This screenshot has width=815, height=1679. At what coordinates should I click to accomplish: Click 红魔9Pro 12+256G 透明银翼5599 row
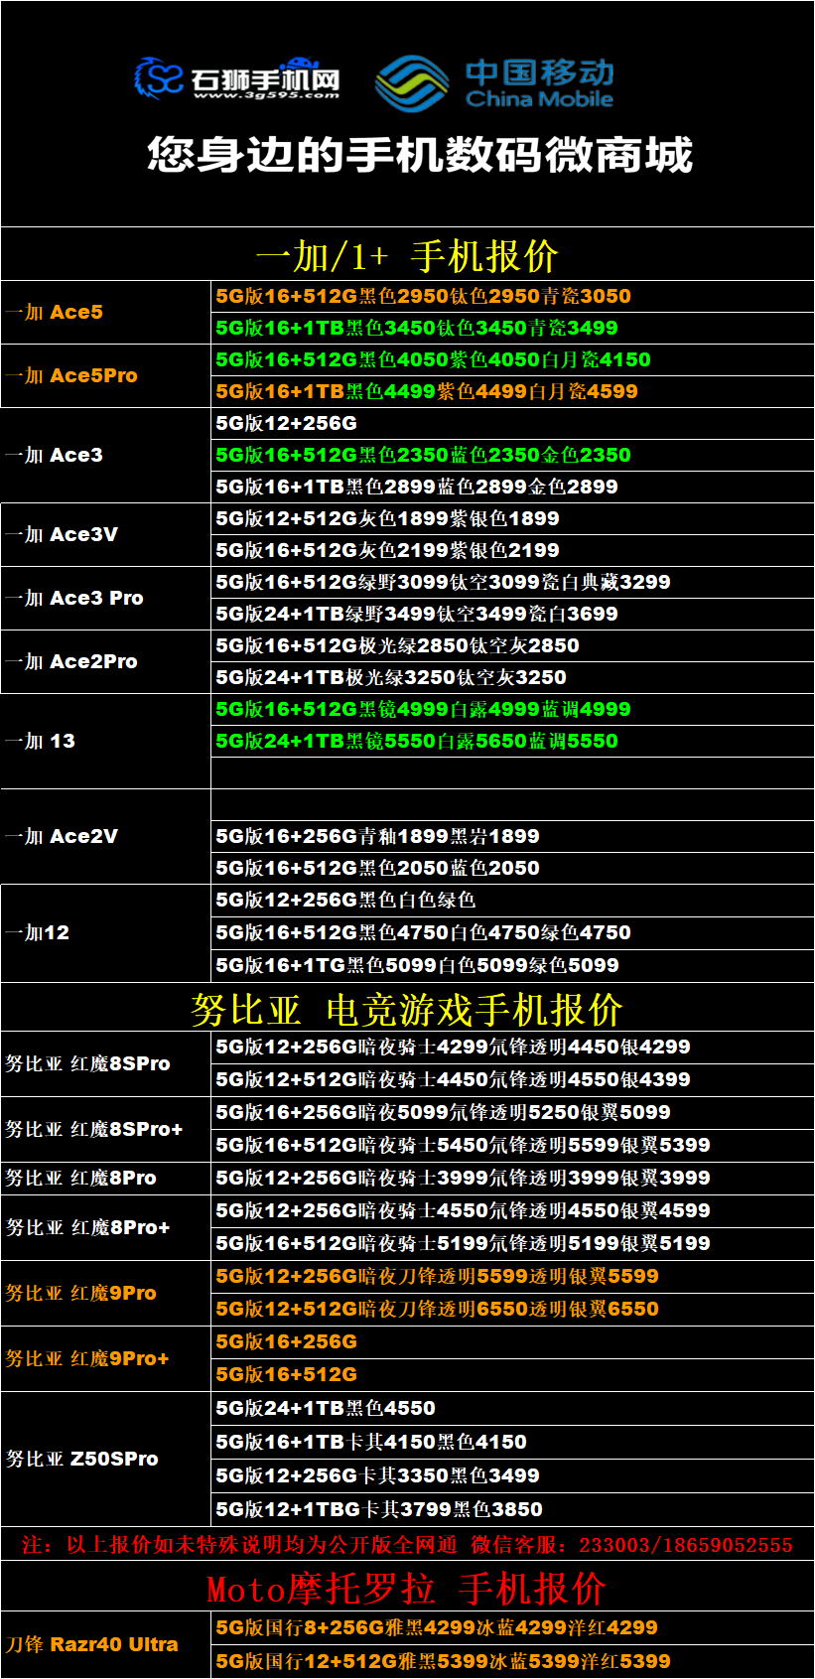point(512,1276)
